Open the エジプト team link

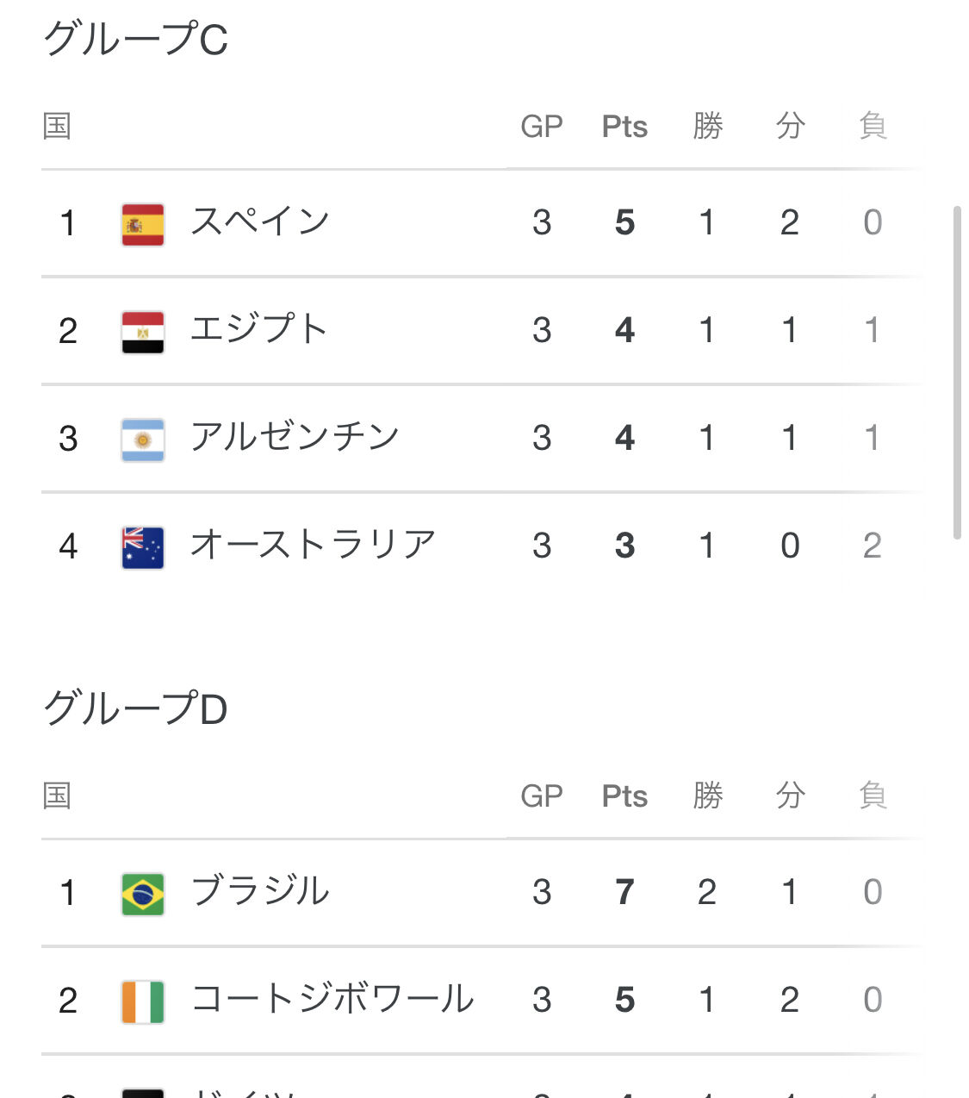pos(258,330)
